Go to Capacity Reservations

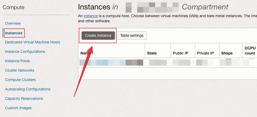(24, 98)
